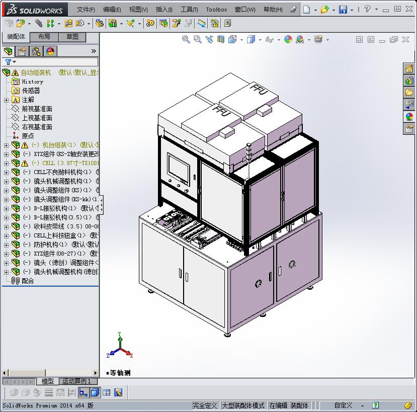Click the Zoom to Fit magnifier icon

tap(186, 39)
